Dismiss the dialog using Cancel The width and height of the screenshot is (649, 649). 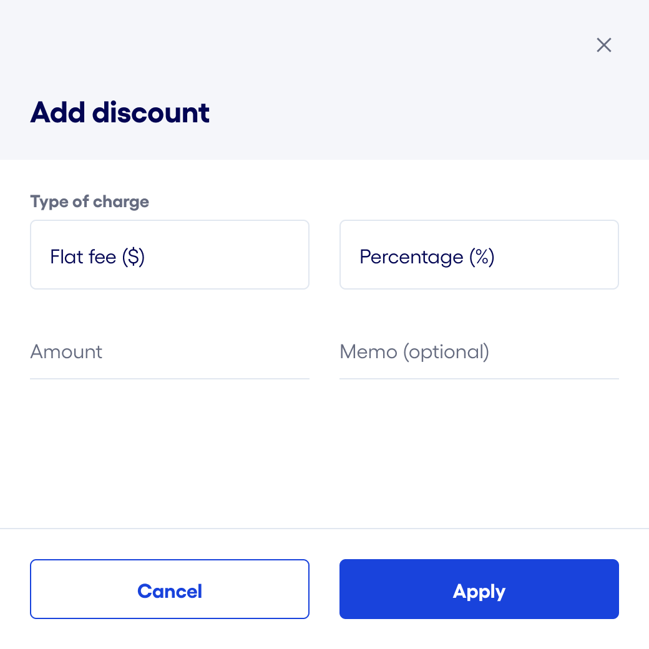(170, 589)
